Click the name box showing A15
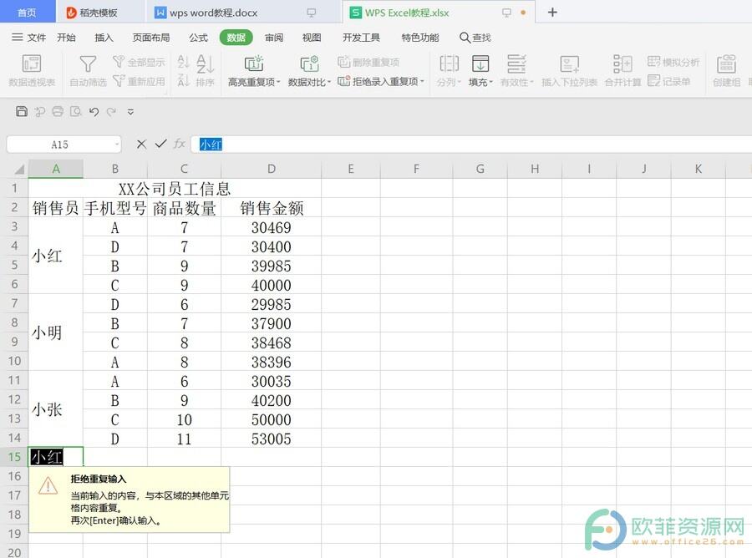The height and width of the screenshot is (558, 752). point(60,145)
